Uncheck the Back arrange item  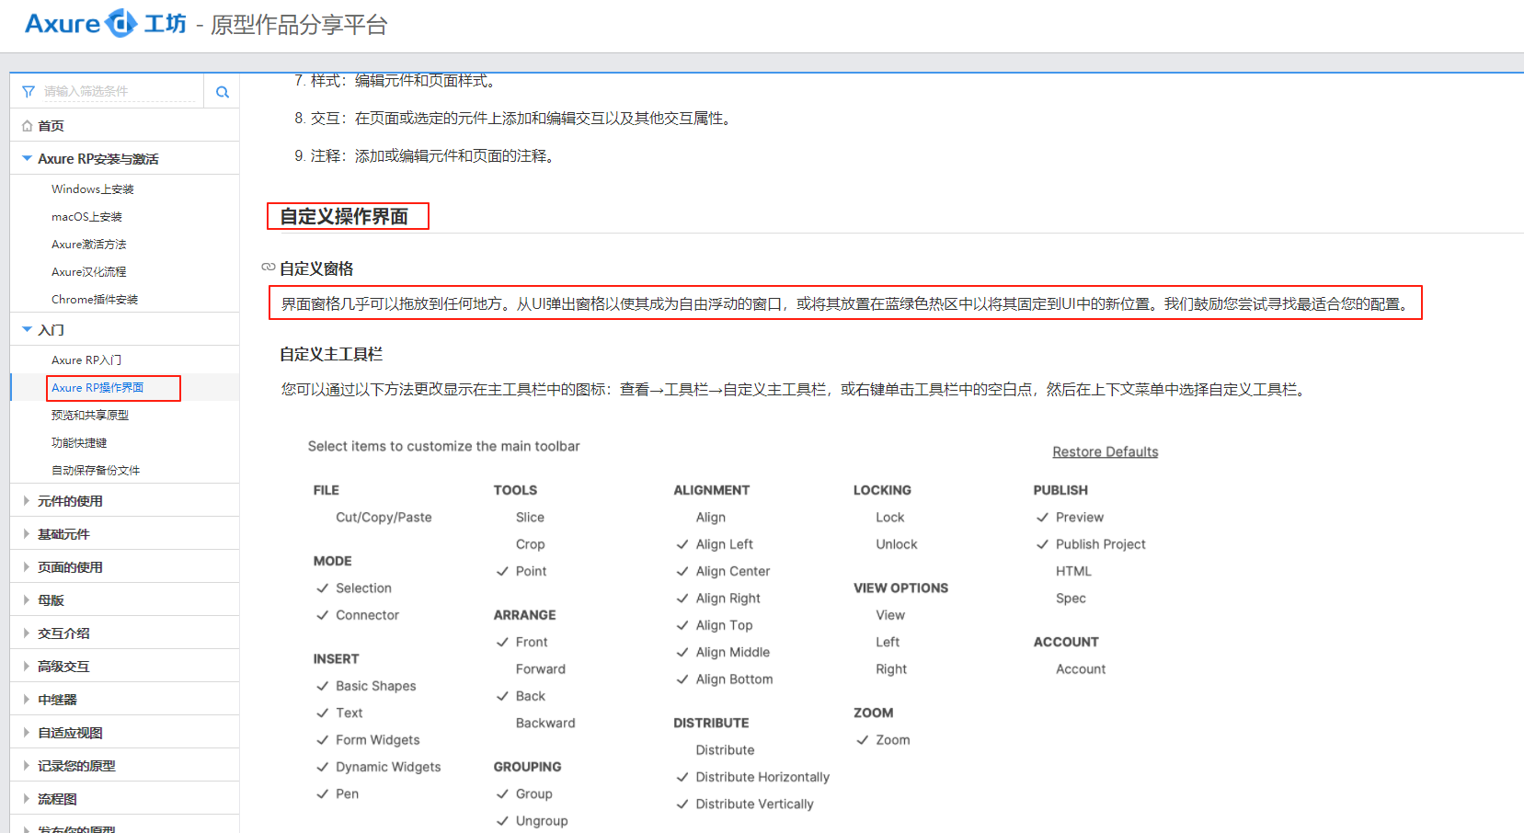tap(521, 696)
